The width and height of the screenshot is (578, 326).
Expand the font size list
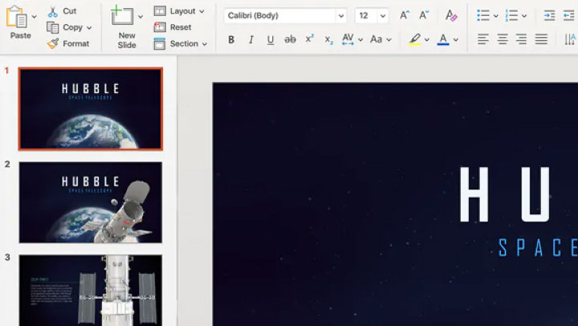[383, 16]
